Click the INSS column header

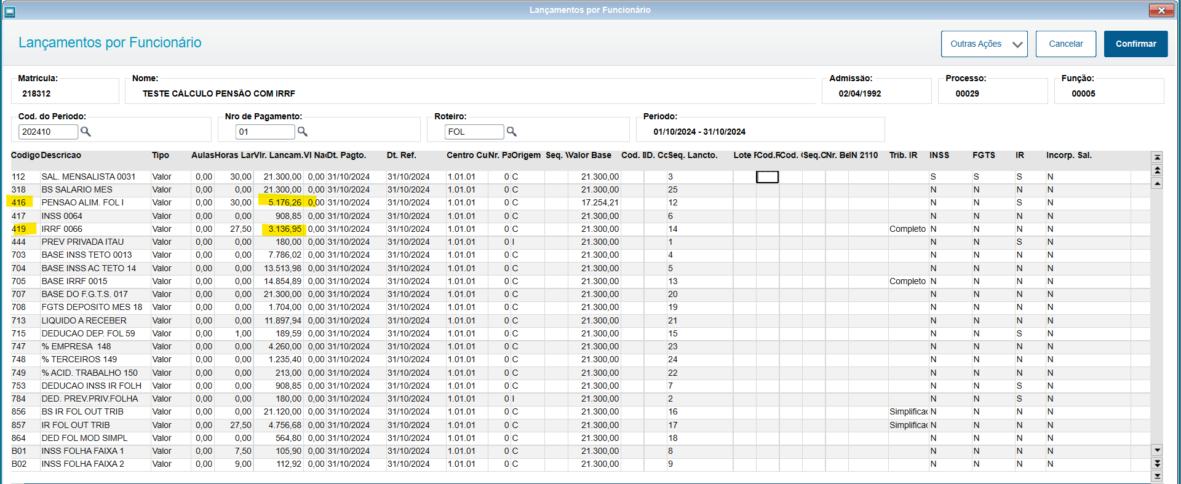939,155
